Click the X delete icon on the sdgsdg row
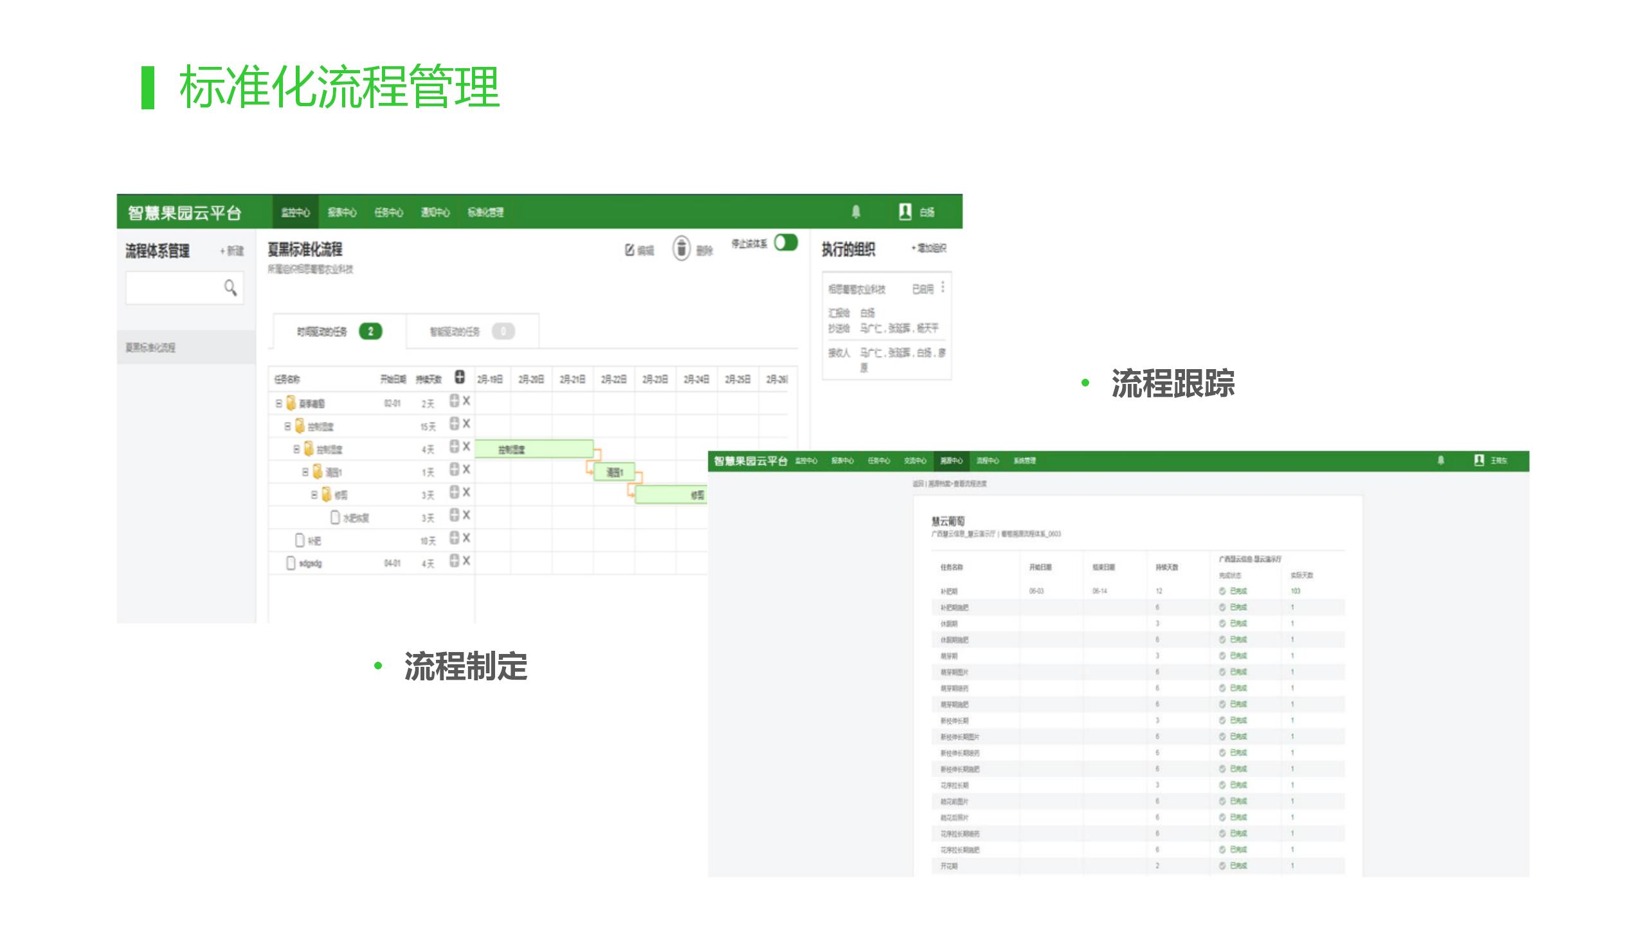This screenshot has height=926, width=1646. tap(467, 561)
